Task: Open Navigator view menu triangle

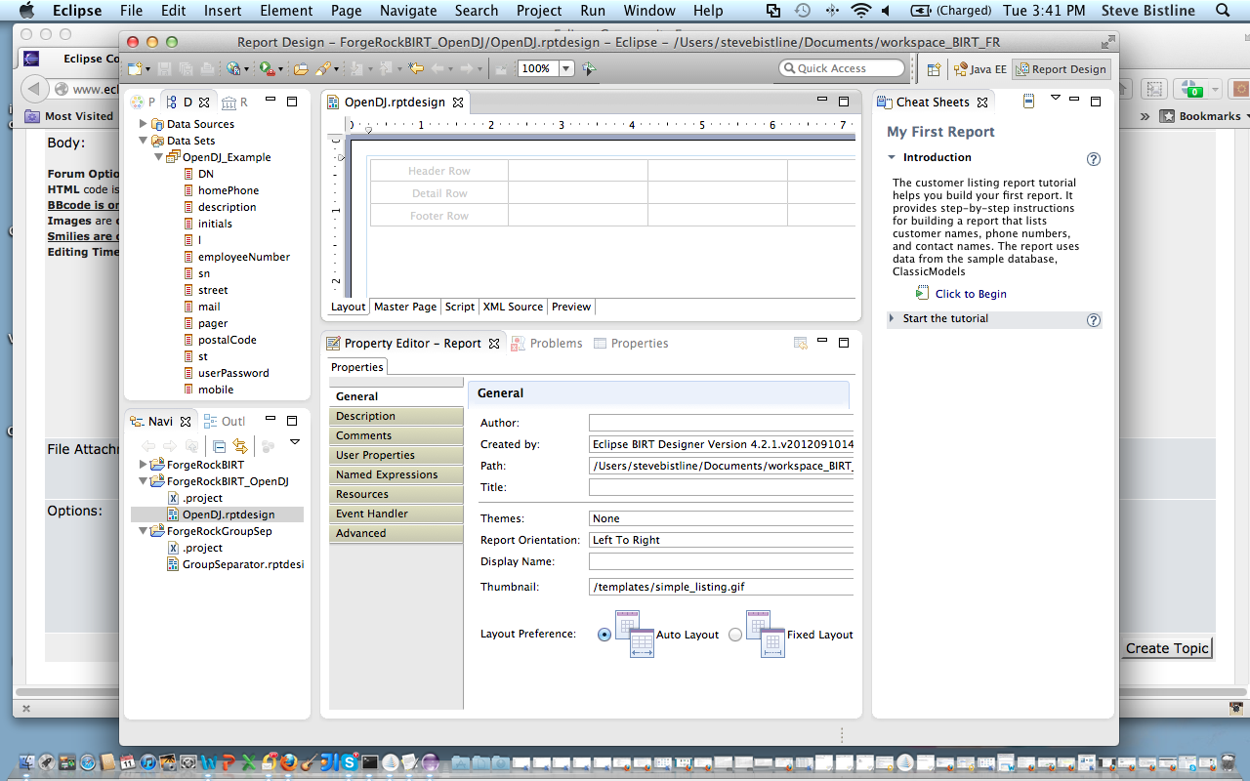Action: 295,442
